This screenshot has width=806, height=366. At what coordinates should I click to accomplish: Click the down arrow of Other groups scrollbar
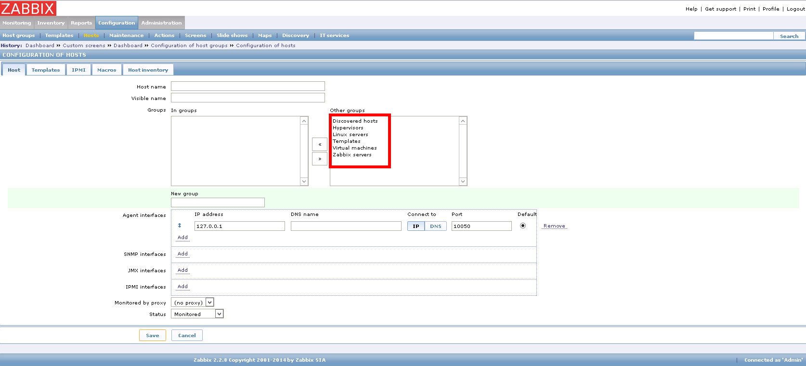click(x=463, y=181)
